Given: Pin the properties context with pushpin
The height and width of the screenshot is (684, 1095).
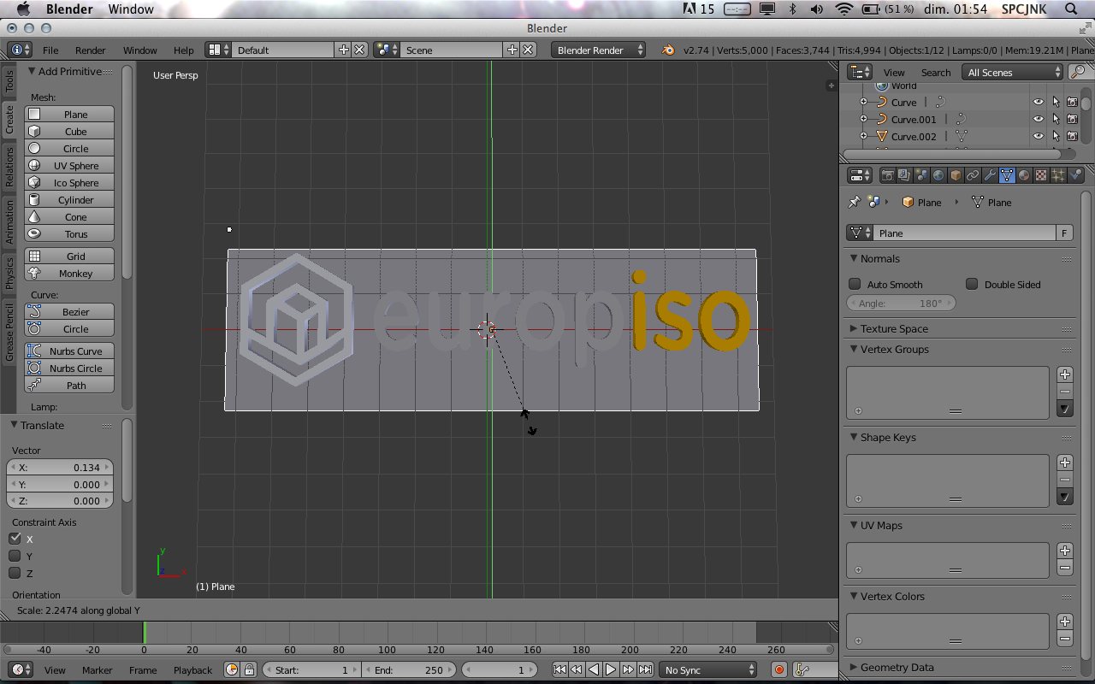Looking at the screenshot, I should 854,203.
